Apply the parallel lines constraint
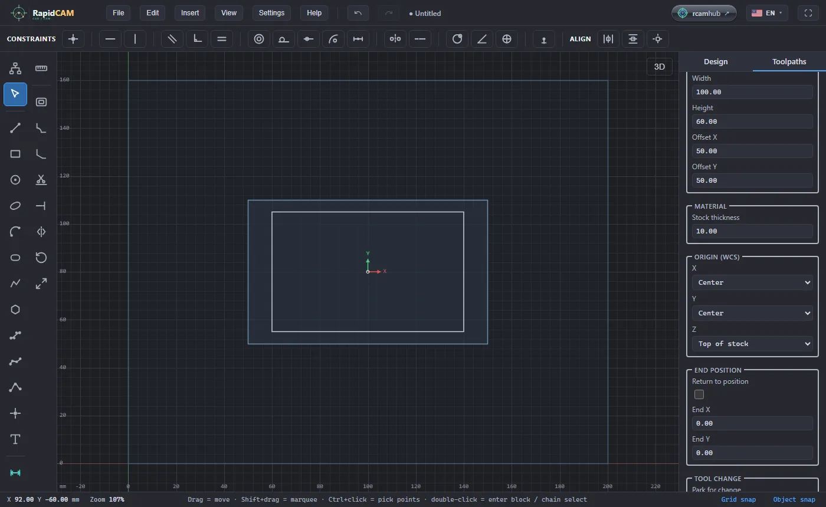The image size is (826, 507). click(172, 39)
